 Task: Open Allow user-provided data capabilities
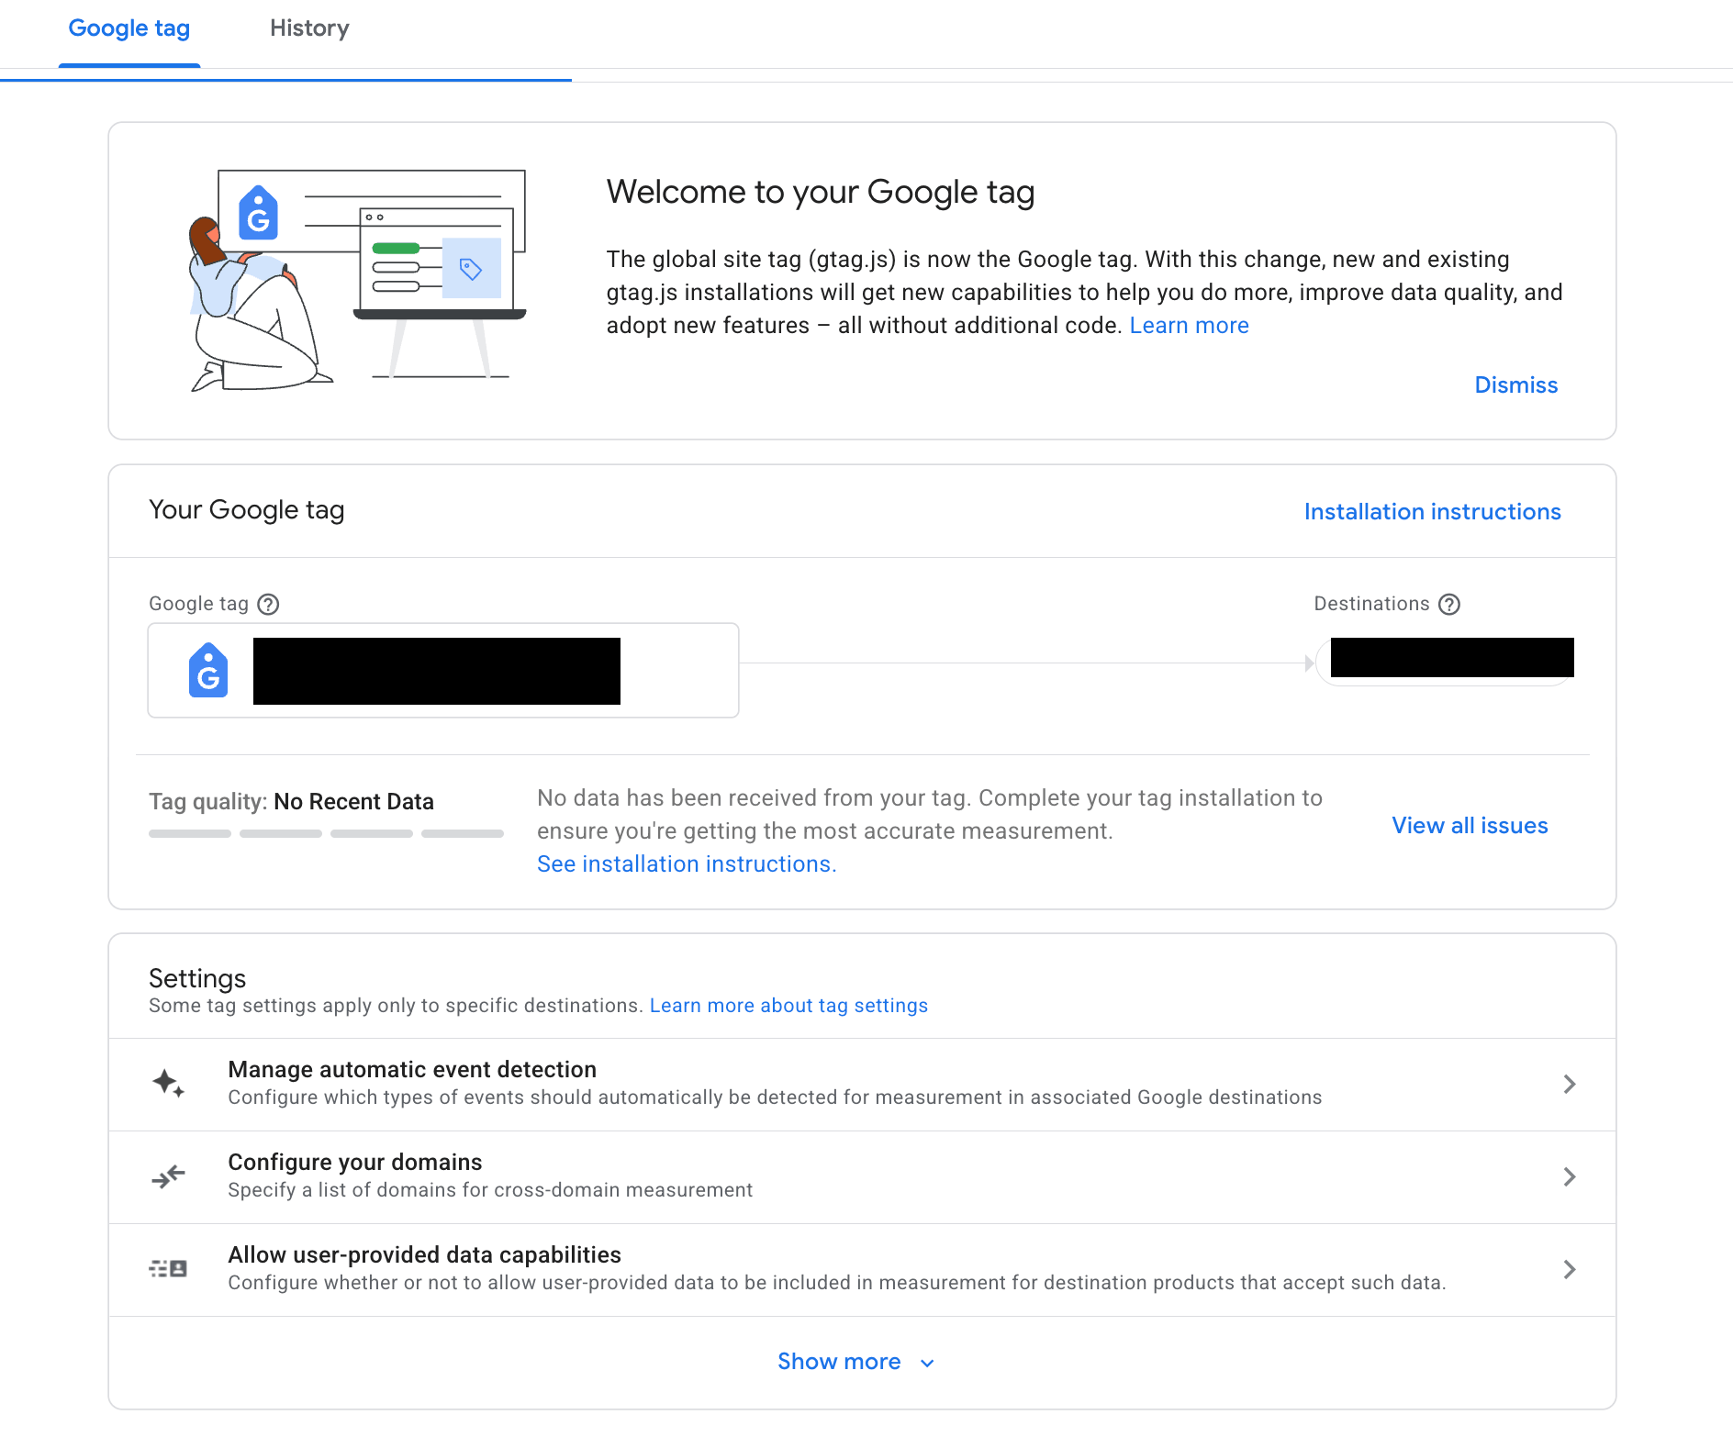[862, 1270]
